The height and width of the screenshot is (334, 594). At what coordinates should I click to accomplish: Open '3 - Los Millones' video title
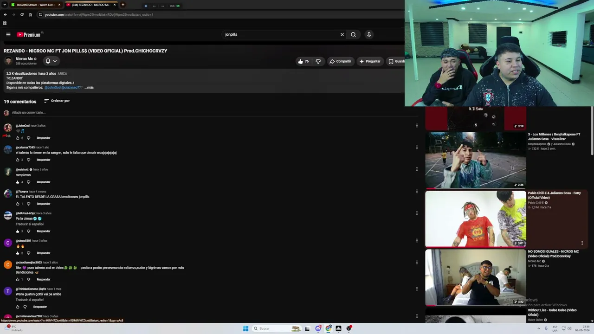coord(554,136)
